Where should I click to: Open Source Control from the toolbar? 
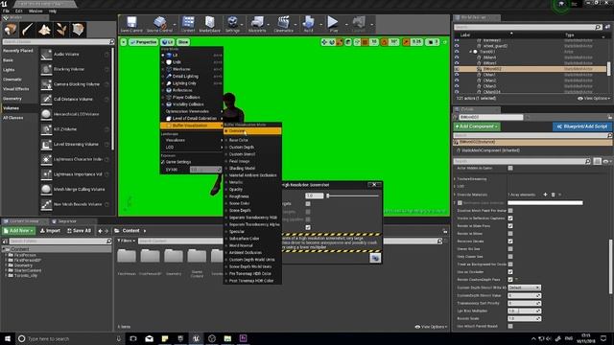160,22
